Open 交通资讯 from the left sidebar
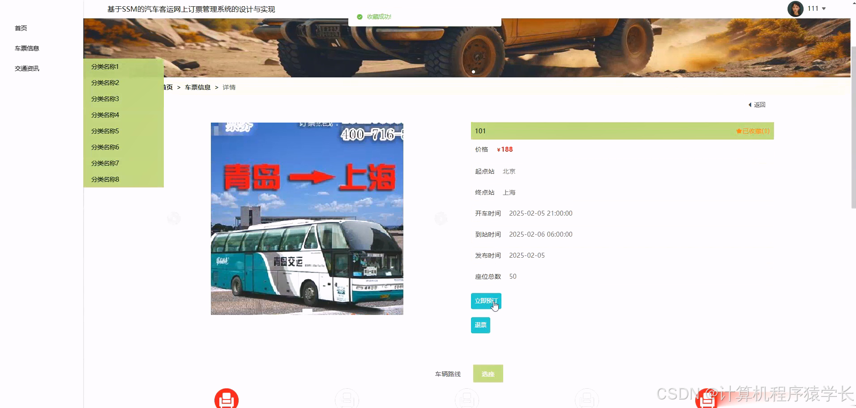Image resolution: width=856 pixels, height=408 pixels. [26, 68]
